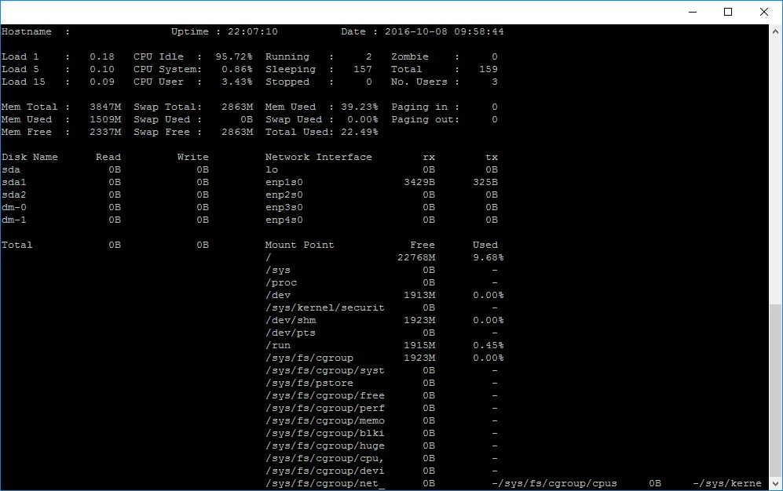This screenshot has width=783, height=491.
Task: Select the dm-0 disk row
Action: pos(105,207)
